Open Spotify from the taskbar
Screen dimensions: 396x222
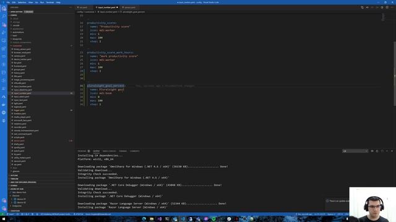point(213,219)
